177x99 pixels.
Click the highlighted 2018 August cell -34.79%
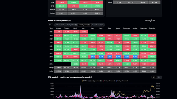[x=118, y=57]
